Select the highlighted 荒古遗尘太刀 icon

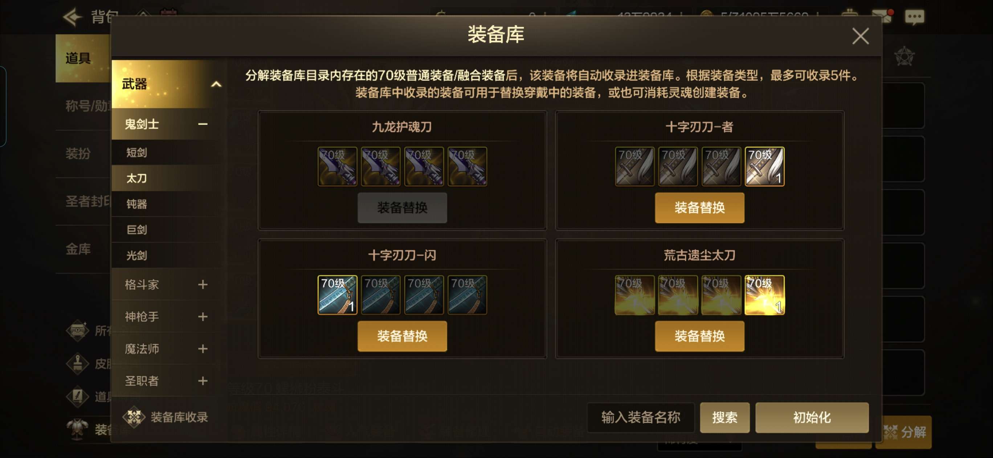pos(764,295)
